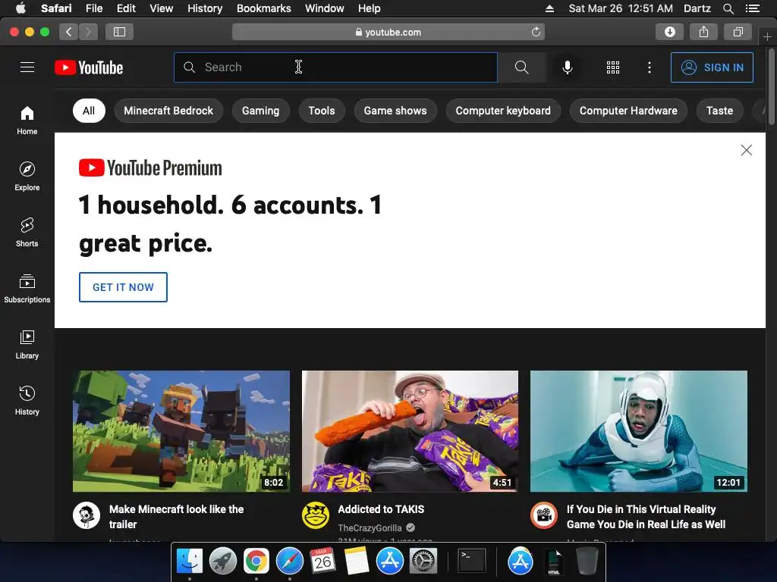This screenshot has width=777, height=582.
Task: Dismiss the YouTube Premium banner
Action: (x=747, y=150)
